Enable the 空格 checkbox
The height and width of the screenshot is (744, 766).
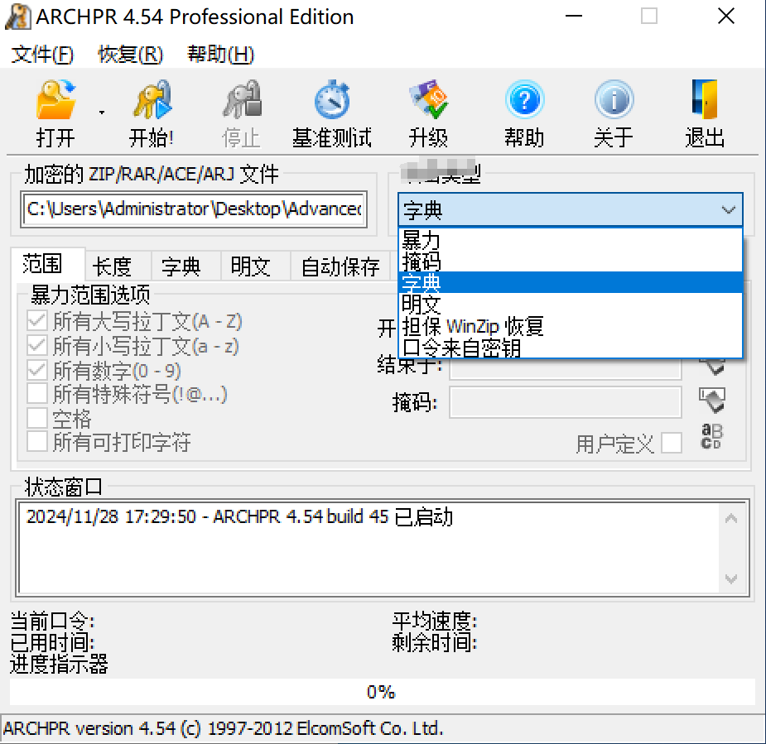pos(37,419)
